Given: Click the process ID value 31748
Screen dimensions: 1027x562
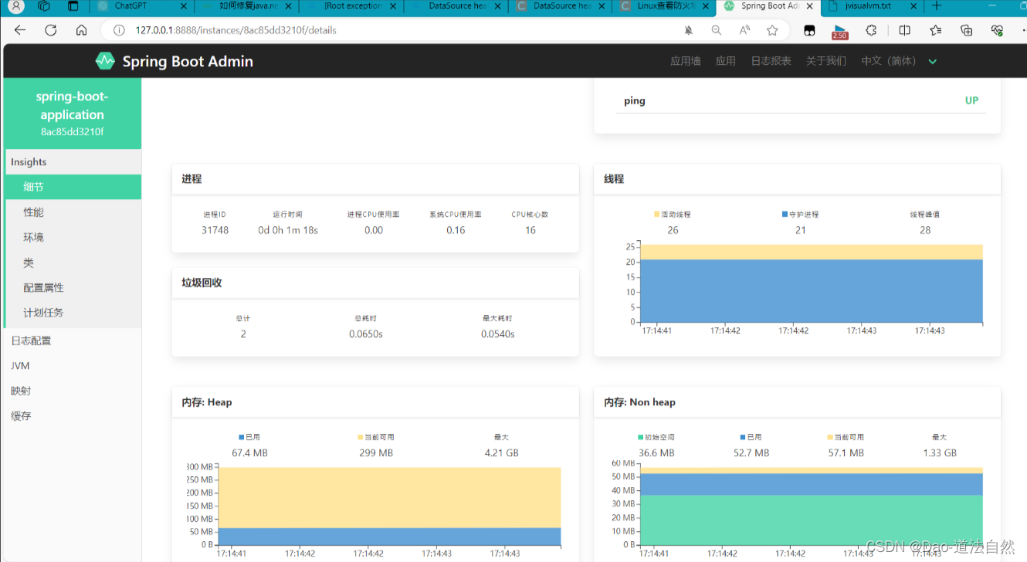Looking at the screenshot, I should tap(215, 230).
